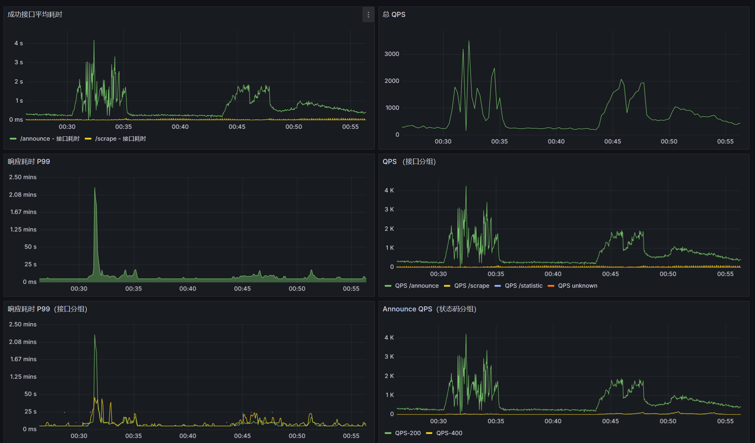Isolate QPS /scrape series via legend label
This screenshot has width=755, height=443.
click(x=472, y=286)
